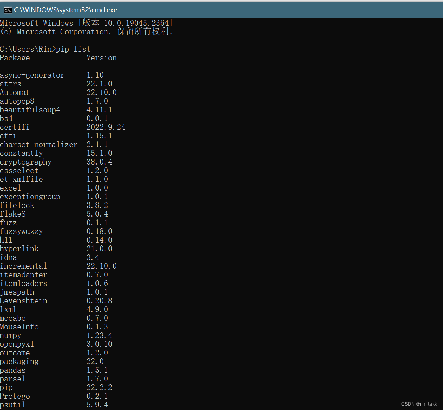Select the hyperlink package name
443x410 pixels.
click(19, 249)
